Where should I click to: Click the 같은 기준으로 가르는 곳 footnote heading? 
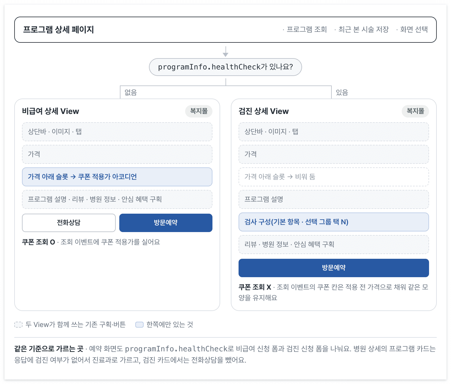point(49,349)
